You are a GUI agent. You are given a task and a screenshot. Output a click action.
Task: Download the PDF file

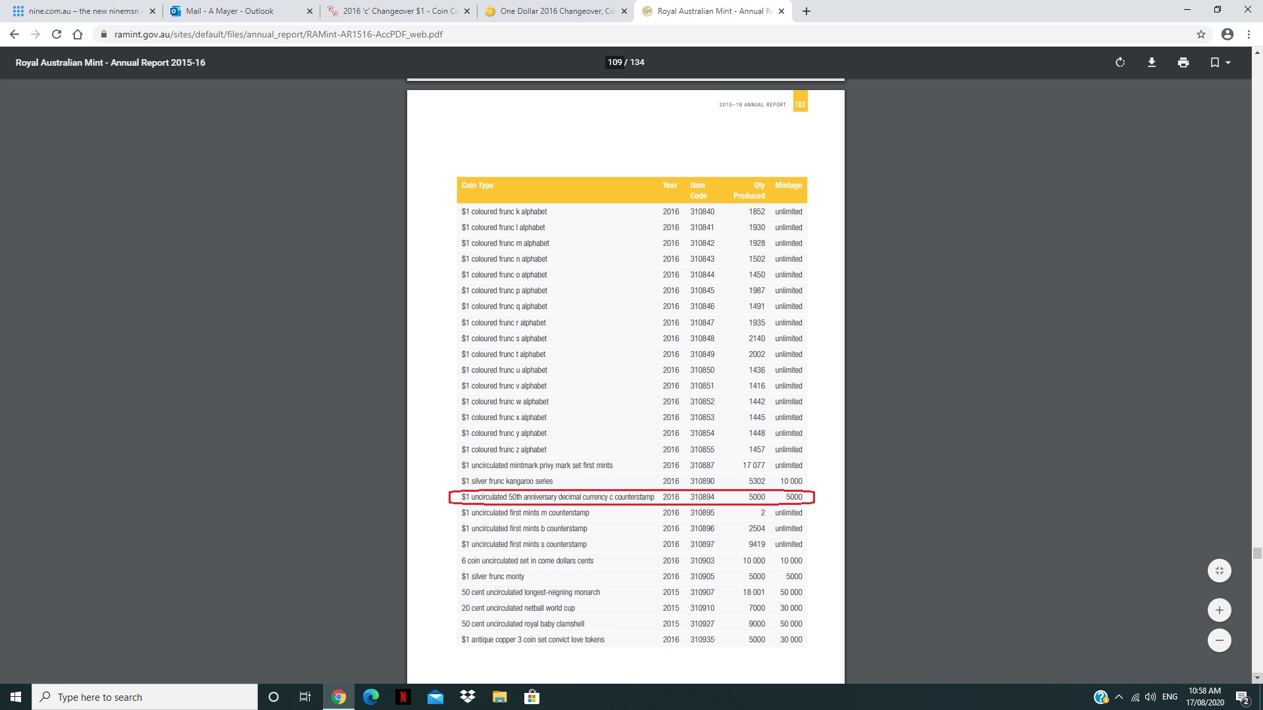1152,62
